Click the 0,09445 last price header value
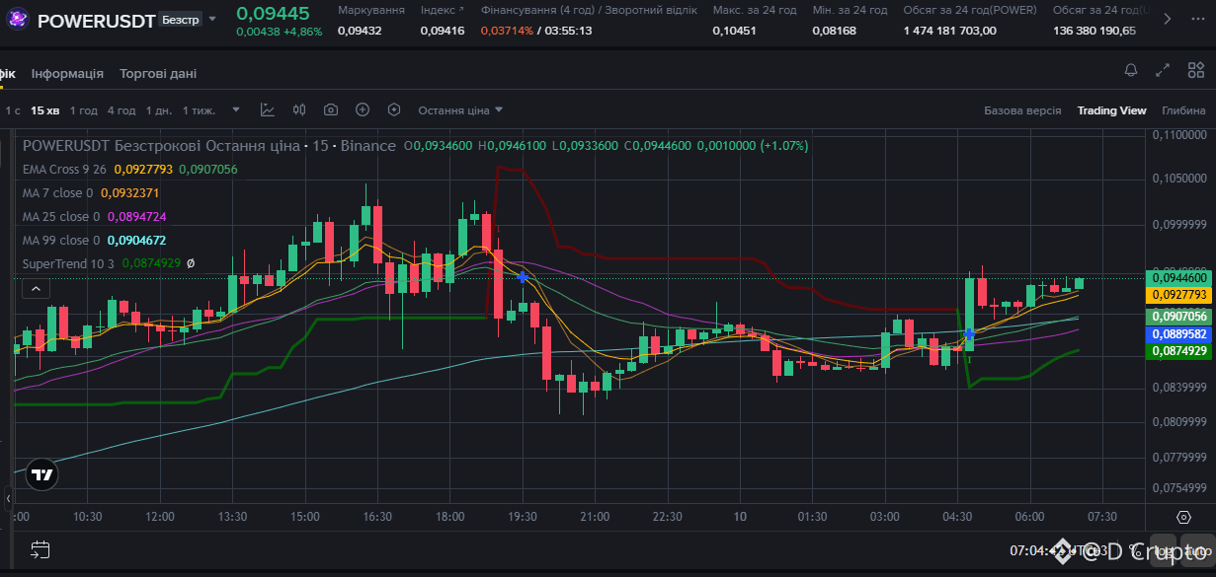1216x577 pixels. [273, 13]
